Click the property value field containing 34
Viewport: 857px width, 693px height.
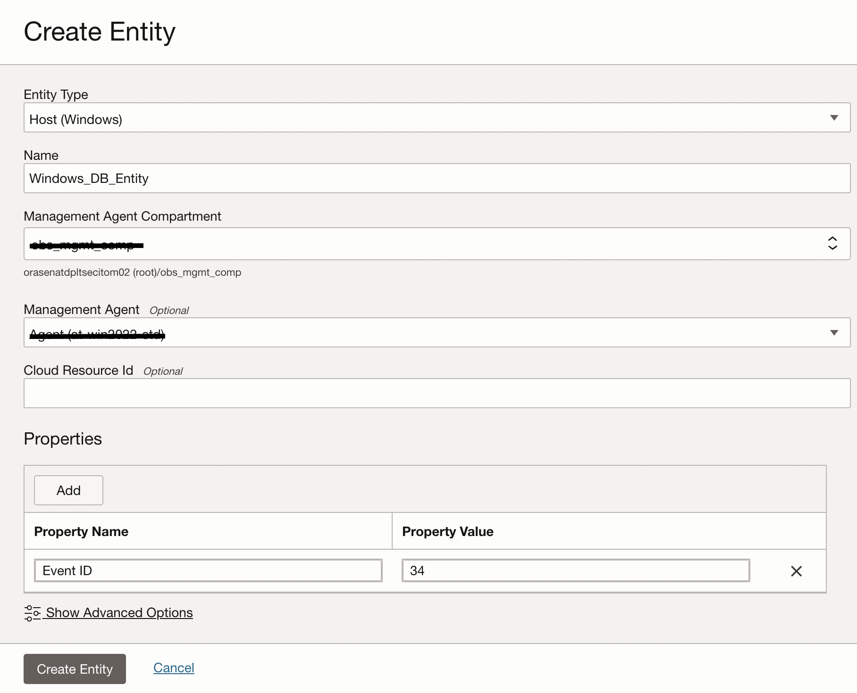(x=575, y=570)
